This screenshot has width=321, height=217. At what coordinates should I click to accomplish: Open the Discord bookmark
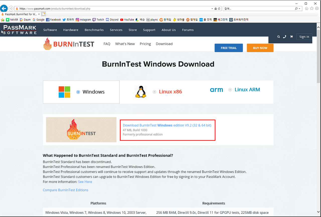point(112,20)
